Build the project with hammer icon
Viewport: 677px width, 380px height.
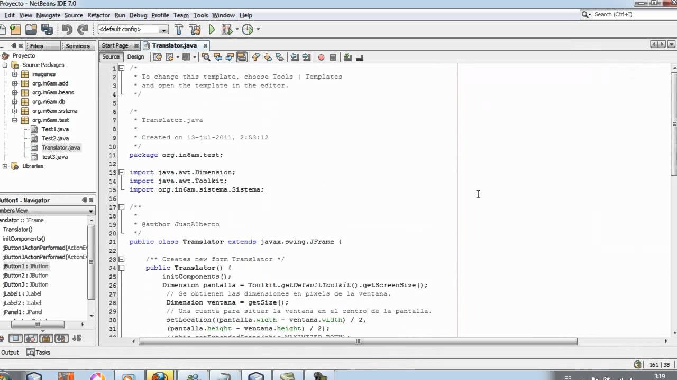[x=179, y=30]
